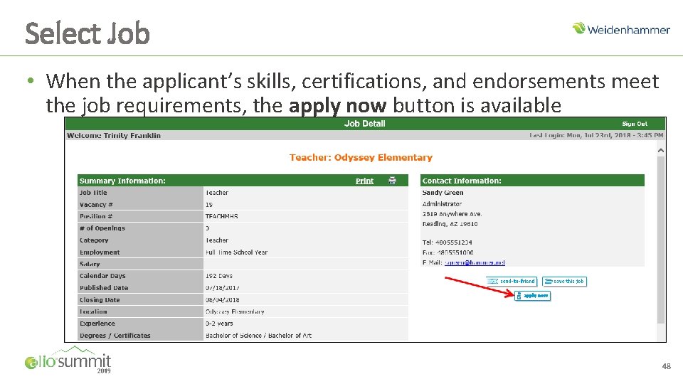Click the 'Odyssey Elementary' location value

pyautogui.click(x=235, y=311)
